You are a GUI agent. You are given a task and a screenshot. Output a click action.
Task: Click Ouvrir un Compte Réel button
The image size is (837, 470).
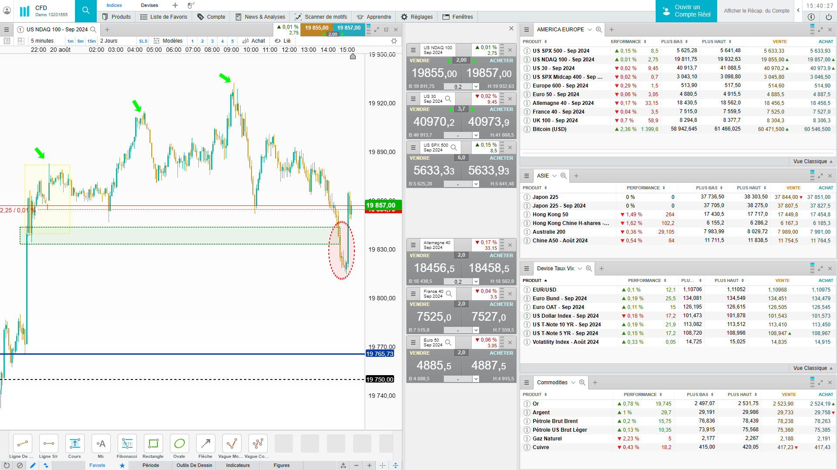pos(686,11)
